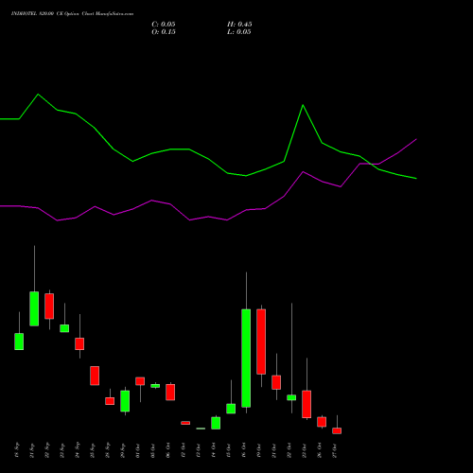Screen dimensions: 473x473
Task: Click the 14 Oct date label
Action: [x=214, y=450]
